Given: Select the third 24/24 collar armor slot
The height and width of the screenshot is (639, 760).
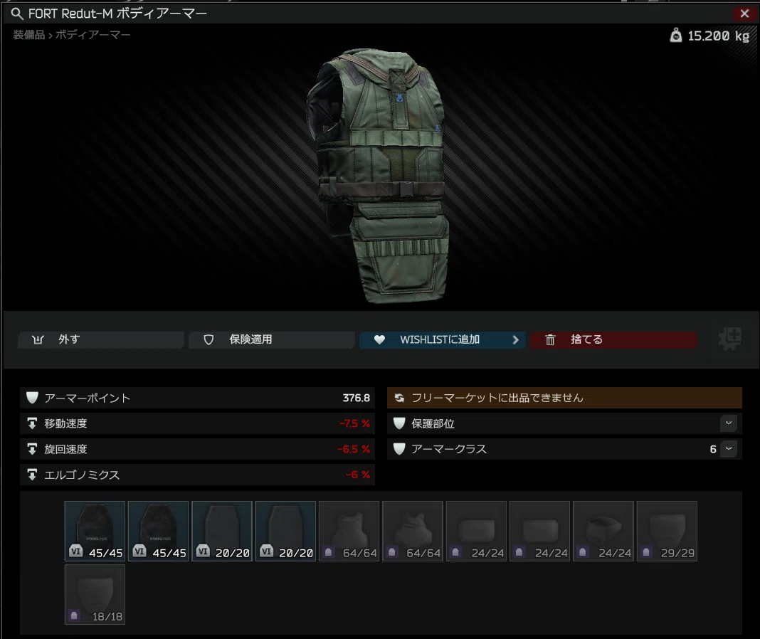Looking at the screenshot, I should coord(603,531).
